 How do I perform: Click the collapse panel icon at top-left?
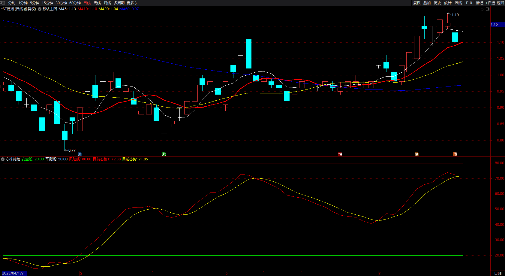(3, 3)
